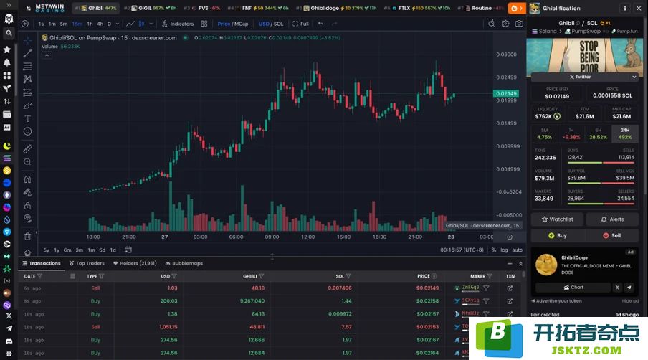Toggle log scale on chart
This screenshot has width=648, height=360.
coord(504,250)
